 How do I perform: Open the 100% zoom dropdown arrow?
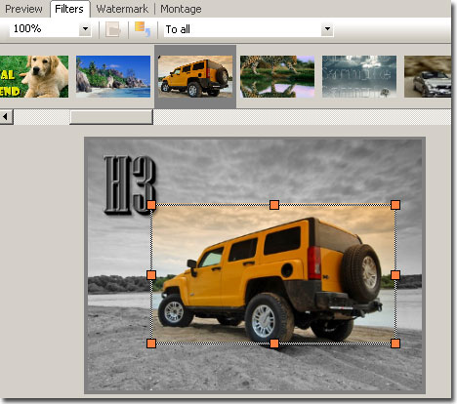pyautogui.click(x=85, y=29)
